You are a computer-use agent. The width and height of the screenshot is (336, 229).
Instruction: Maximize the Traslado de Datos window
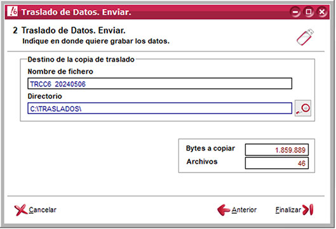coord(309,11)
